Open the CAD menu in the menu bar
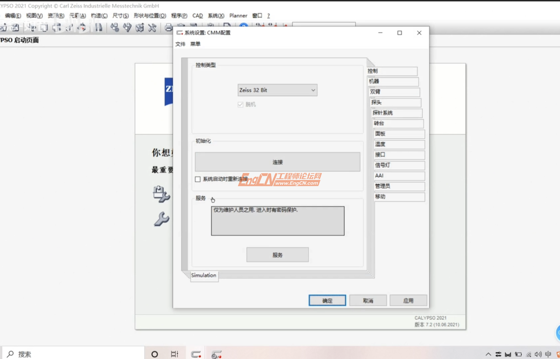Image resolution: width=560 pixels, height=359 pixels. pos(197,16)
